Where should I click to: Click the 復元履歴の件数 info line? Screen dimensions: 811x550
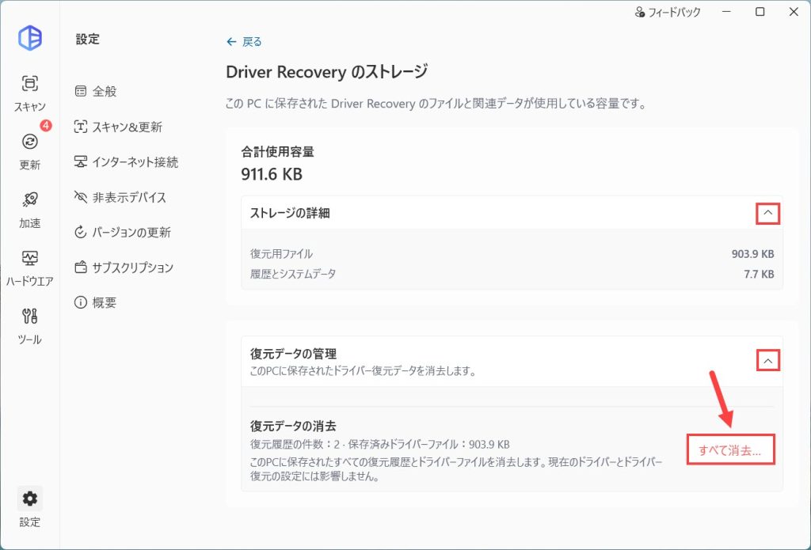pos(380,444)
